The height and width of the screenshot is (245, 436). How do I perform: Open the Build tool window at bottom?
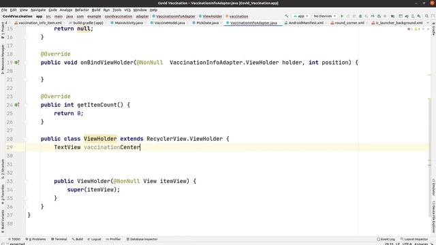click(78, 239)
